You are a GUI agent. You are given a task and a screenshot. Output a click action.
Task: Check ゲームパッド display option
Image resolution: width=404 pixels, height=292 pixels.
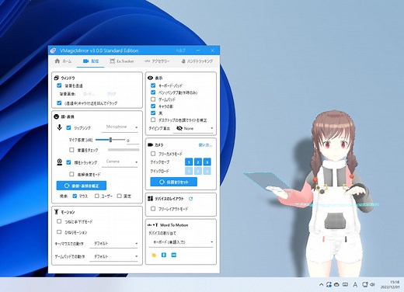pyautogui.click(x=153, y=99)
